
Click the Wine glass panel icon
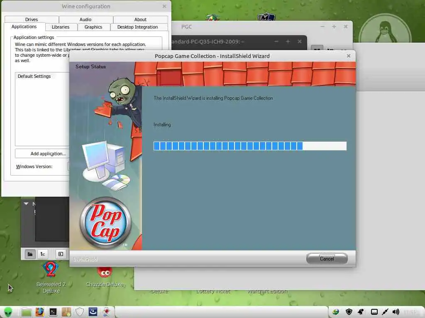(x=106, y=312)
